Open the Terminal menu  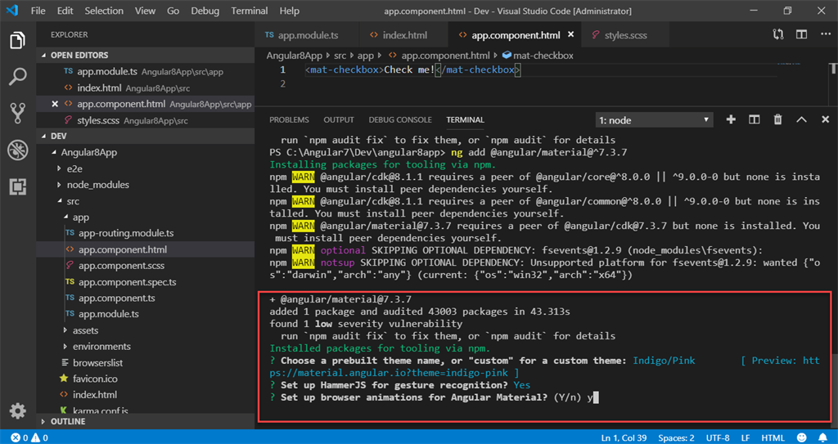[x=250, y=11]
